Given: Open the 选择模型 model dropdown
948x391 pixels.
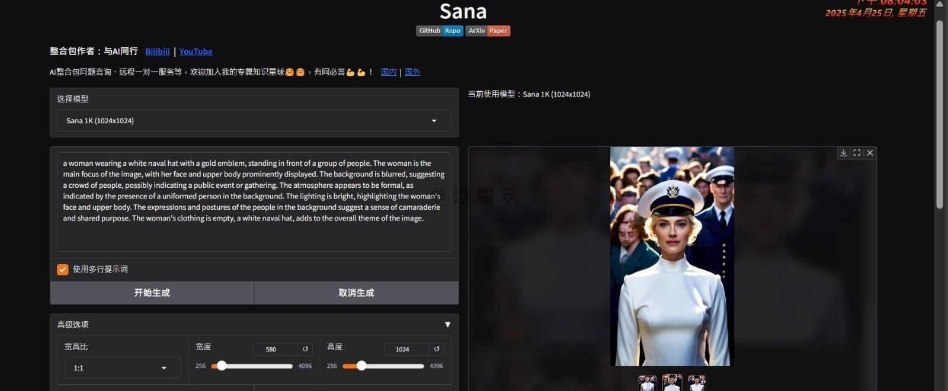Looking at the screenshot, I should point(254,121).
